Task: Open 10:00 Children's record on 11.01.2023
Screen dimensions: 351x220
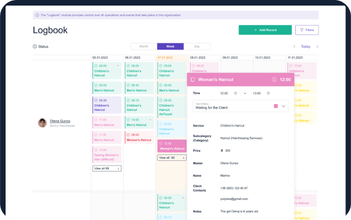Action: [302, 71]
